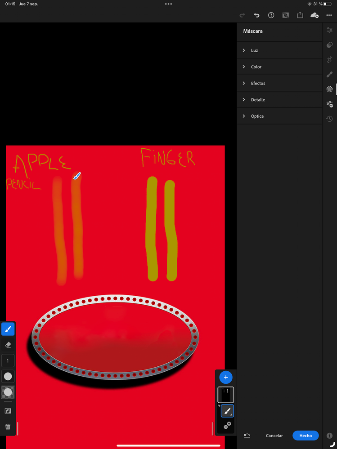Viewport: 337px width, 449px height.
Task: Click the Hecho button
Action: (306, 436)
